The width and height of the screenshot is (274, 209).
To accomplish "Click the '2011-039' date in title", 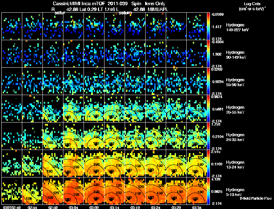I will click(117, 3).
